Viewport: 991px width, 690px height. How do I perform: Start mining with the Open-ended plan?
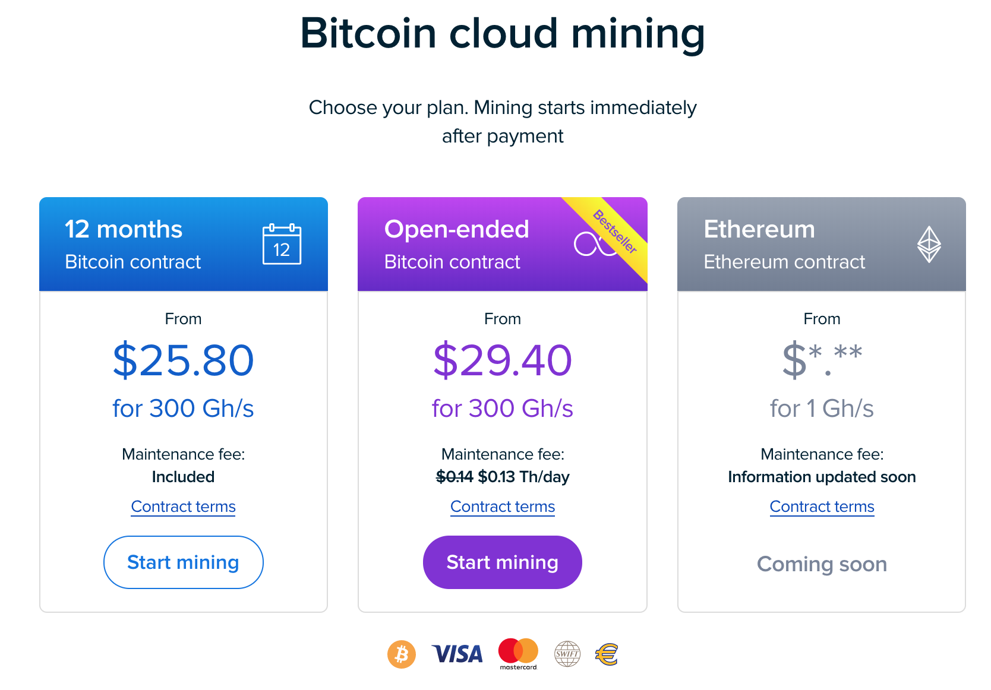point(502,562)
